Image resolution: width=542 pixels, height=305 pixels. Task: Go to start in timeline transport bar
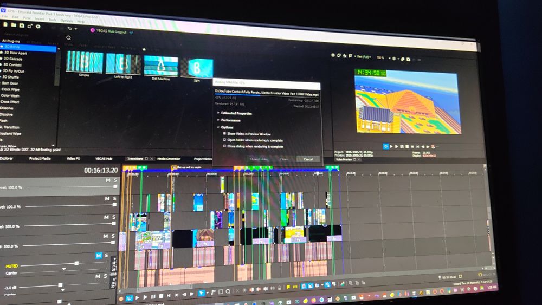169,296
